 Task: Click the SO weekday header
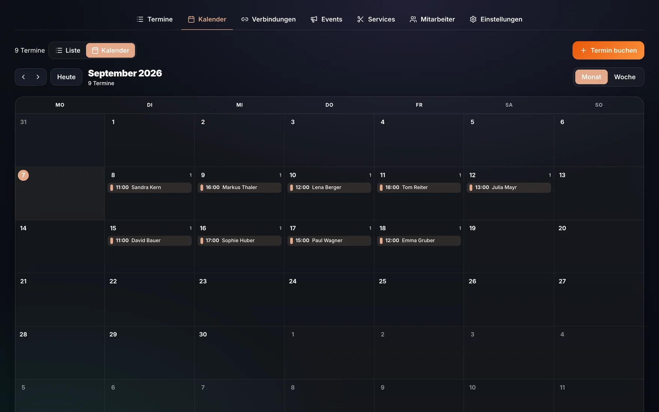(599, 105)
